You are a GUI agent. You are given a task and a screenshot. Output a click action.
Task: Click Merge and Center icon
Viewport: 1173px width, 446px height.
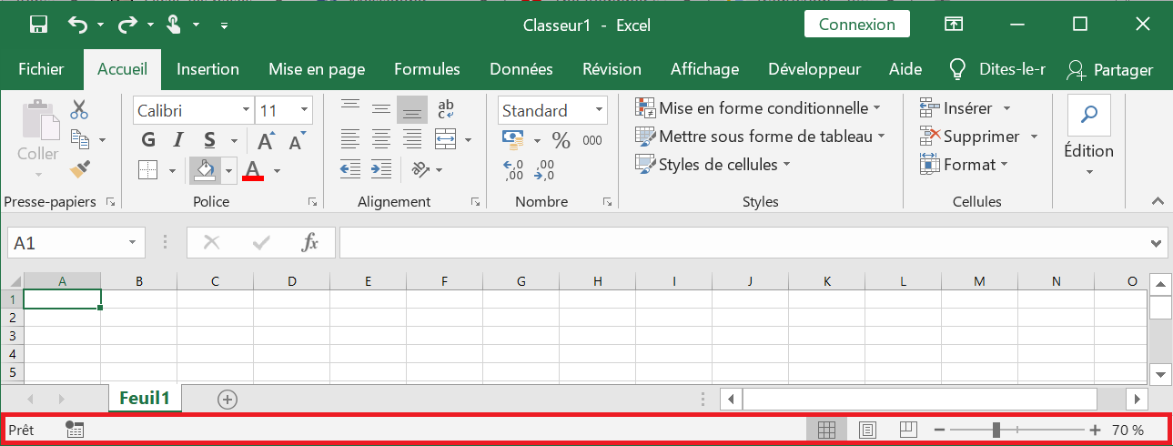(x=445, y=139)
